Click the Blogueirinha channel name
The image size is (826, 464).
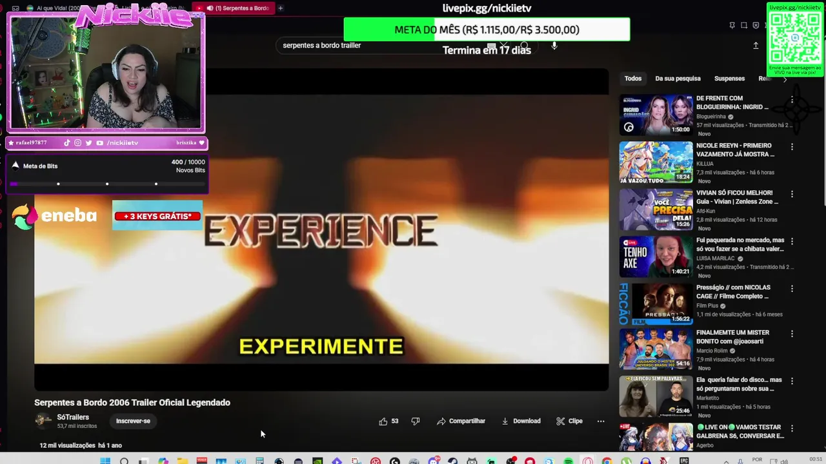pos(711,117)
